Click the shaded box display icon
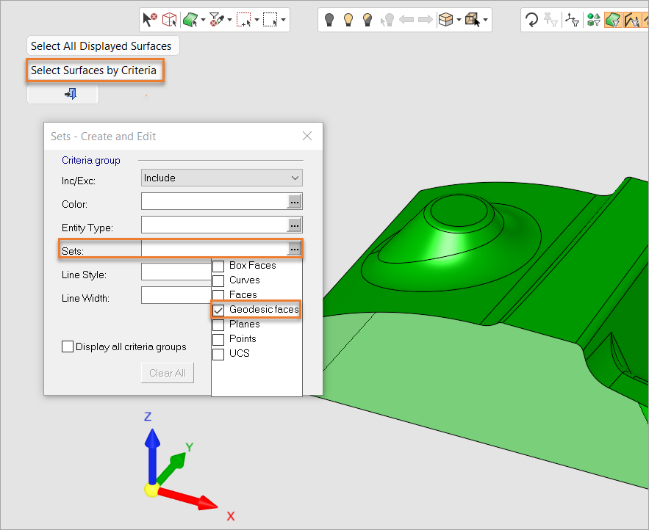 pyautogui.click(x=445, y=20)
